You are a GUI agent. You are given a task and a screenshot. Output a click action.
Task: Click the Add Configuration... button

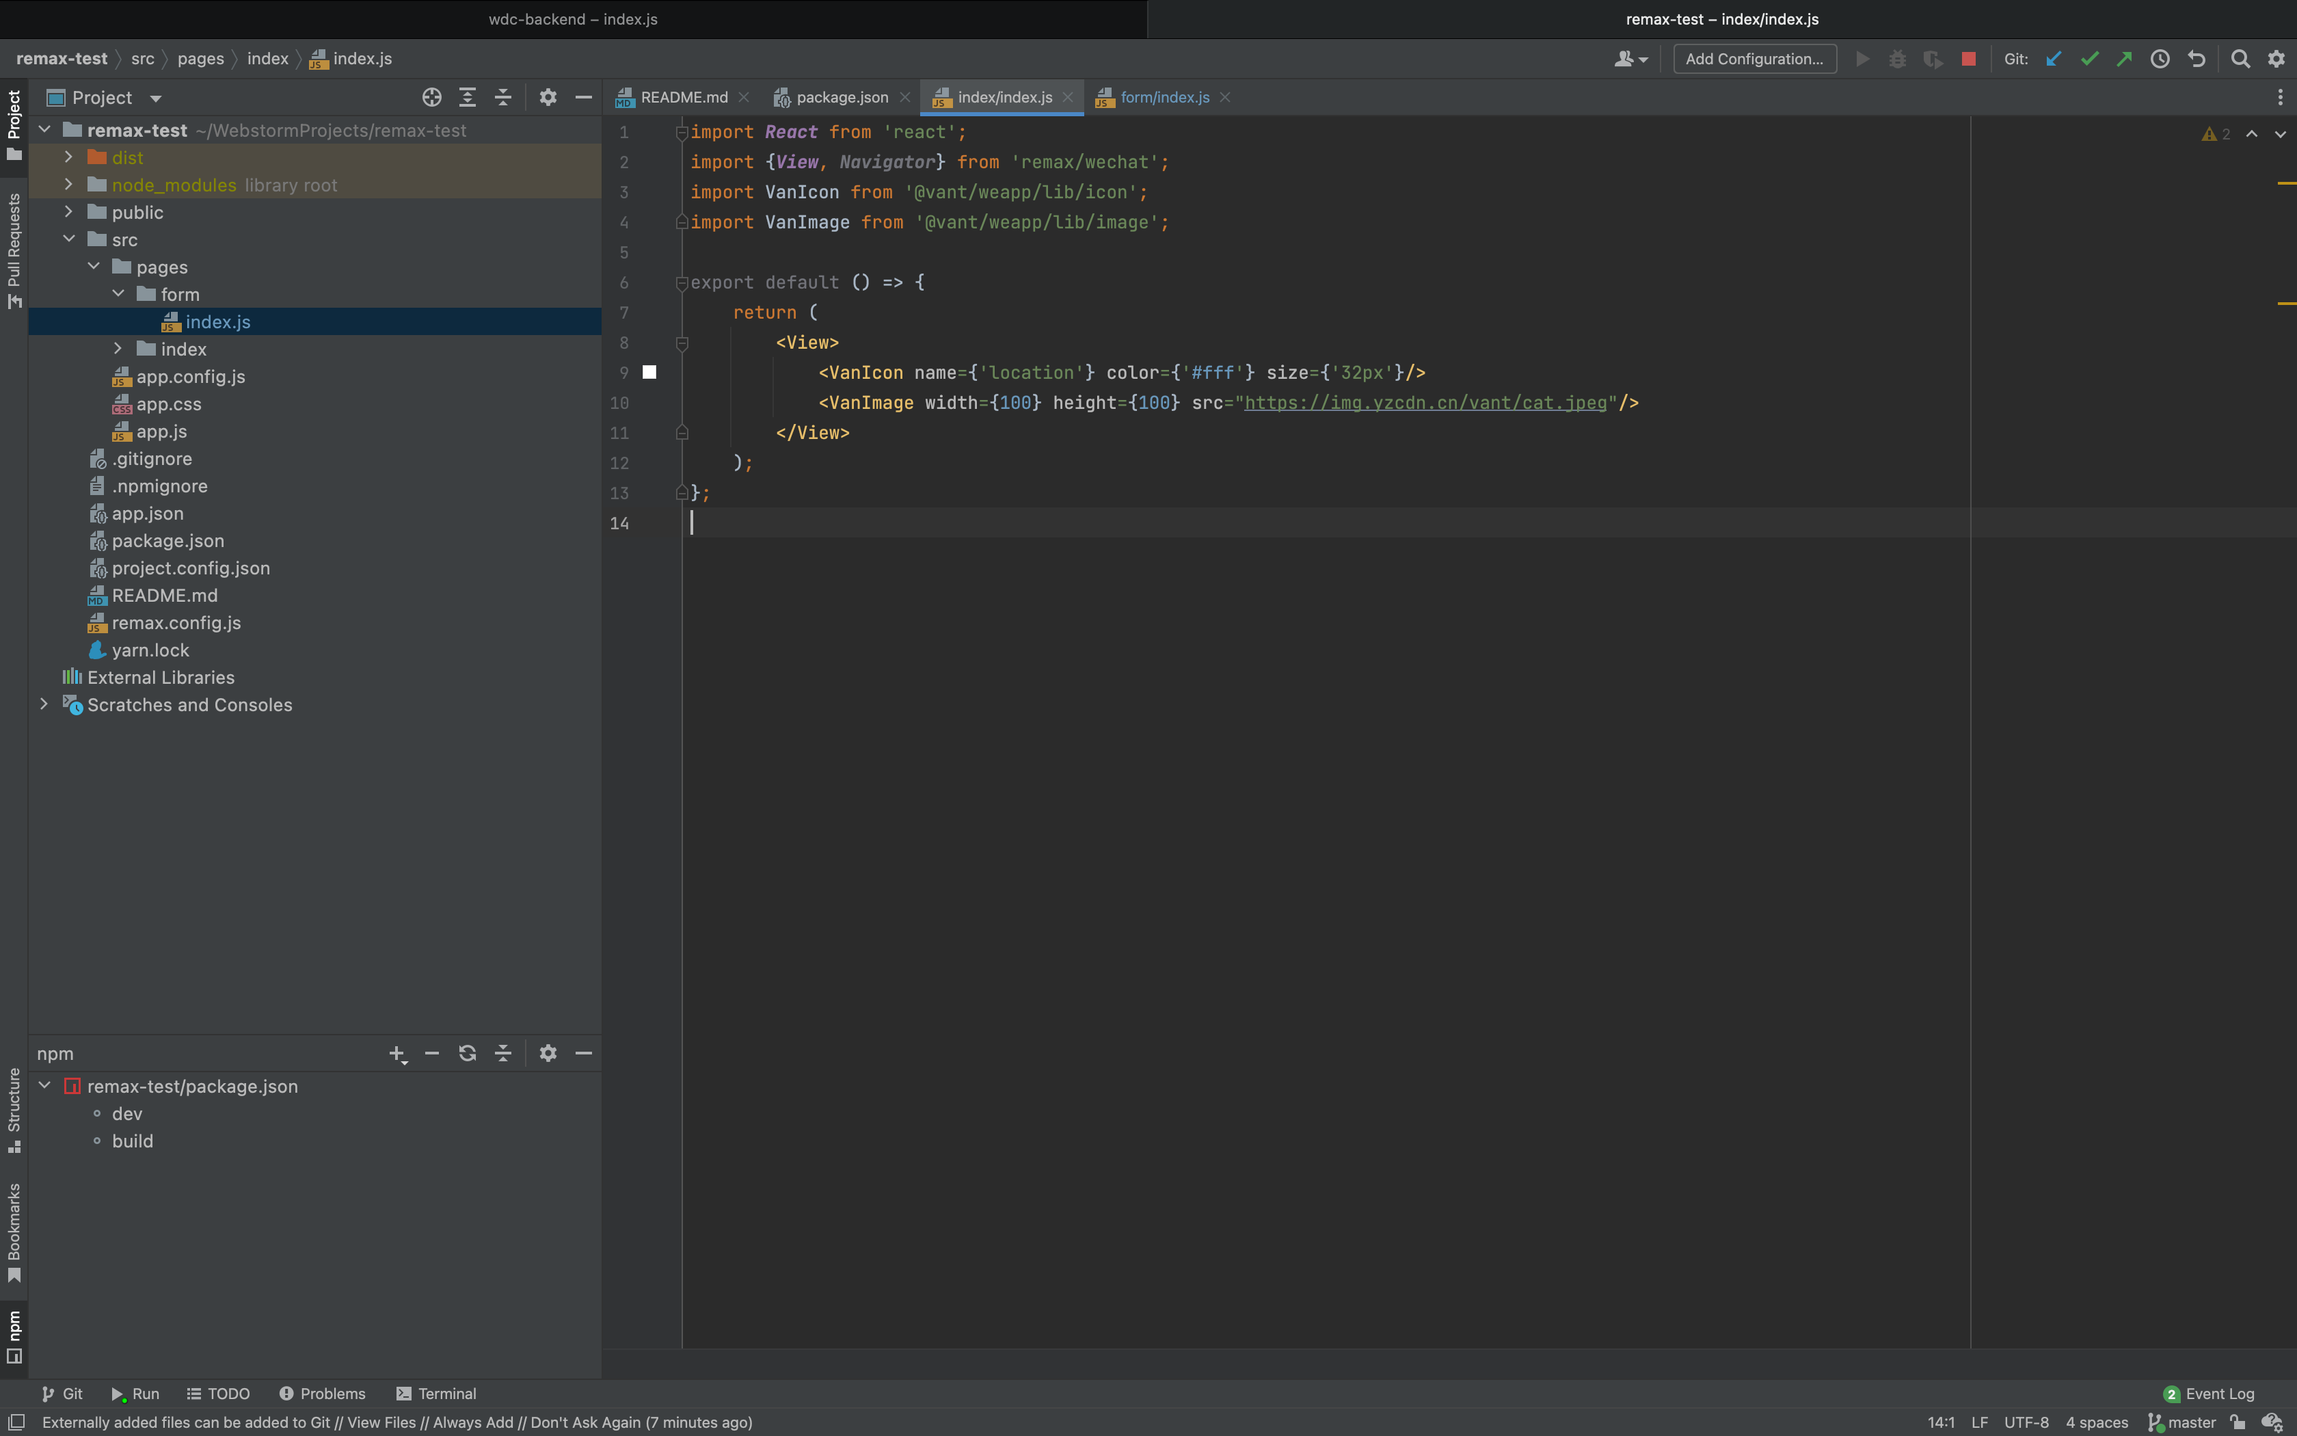[1754, 59]
